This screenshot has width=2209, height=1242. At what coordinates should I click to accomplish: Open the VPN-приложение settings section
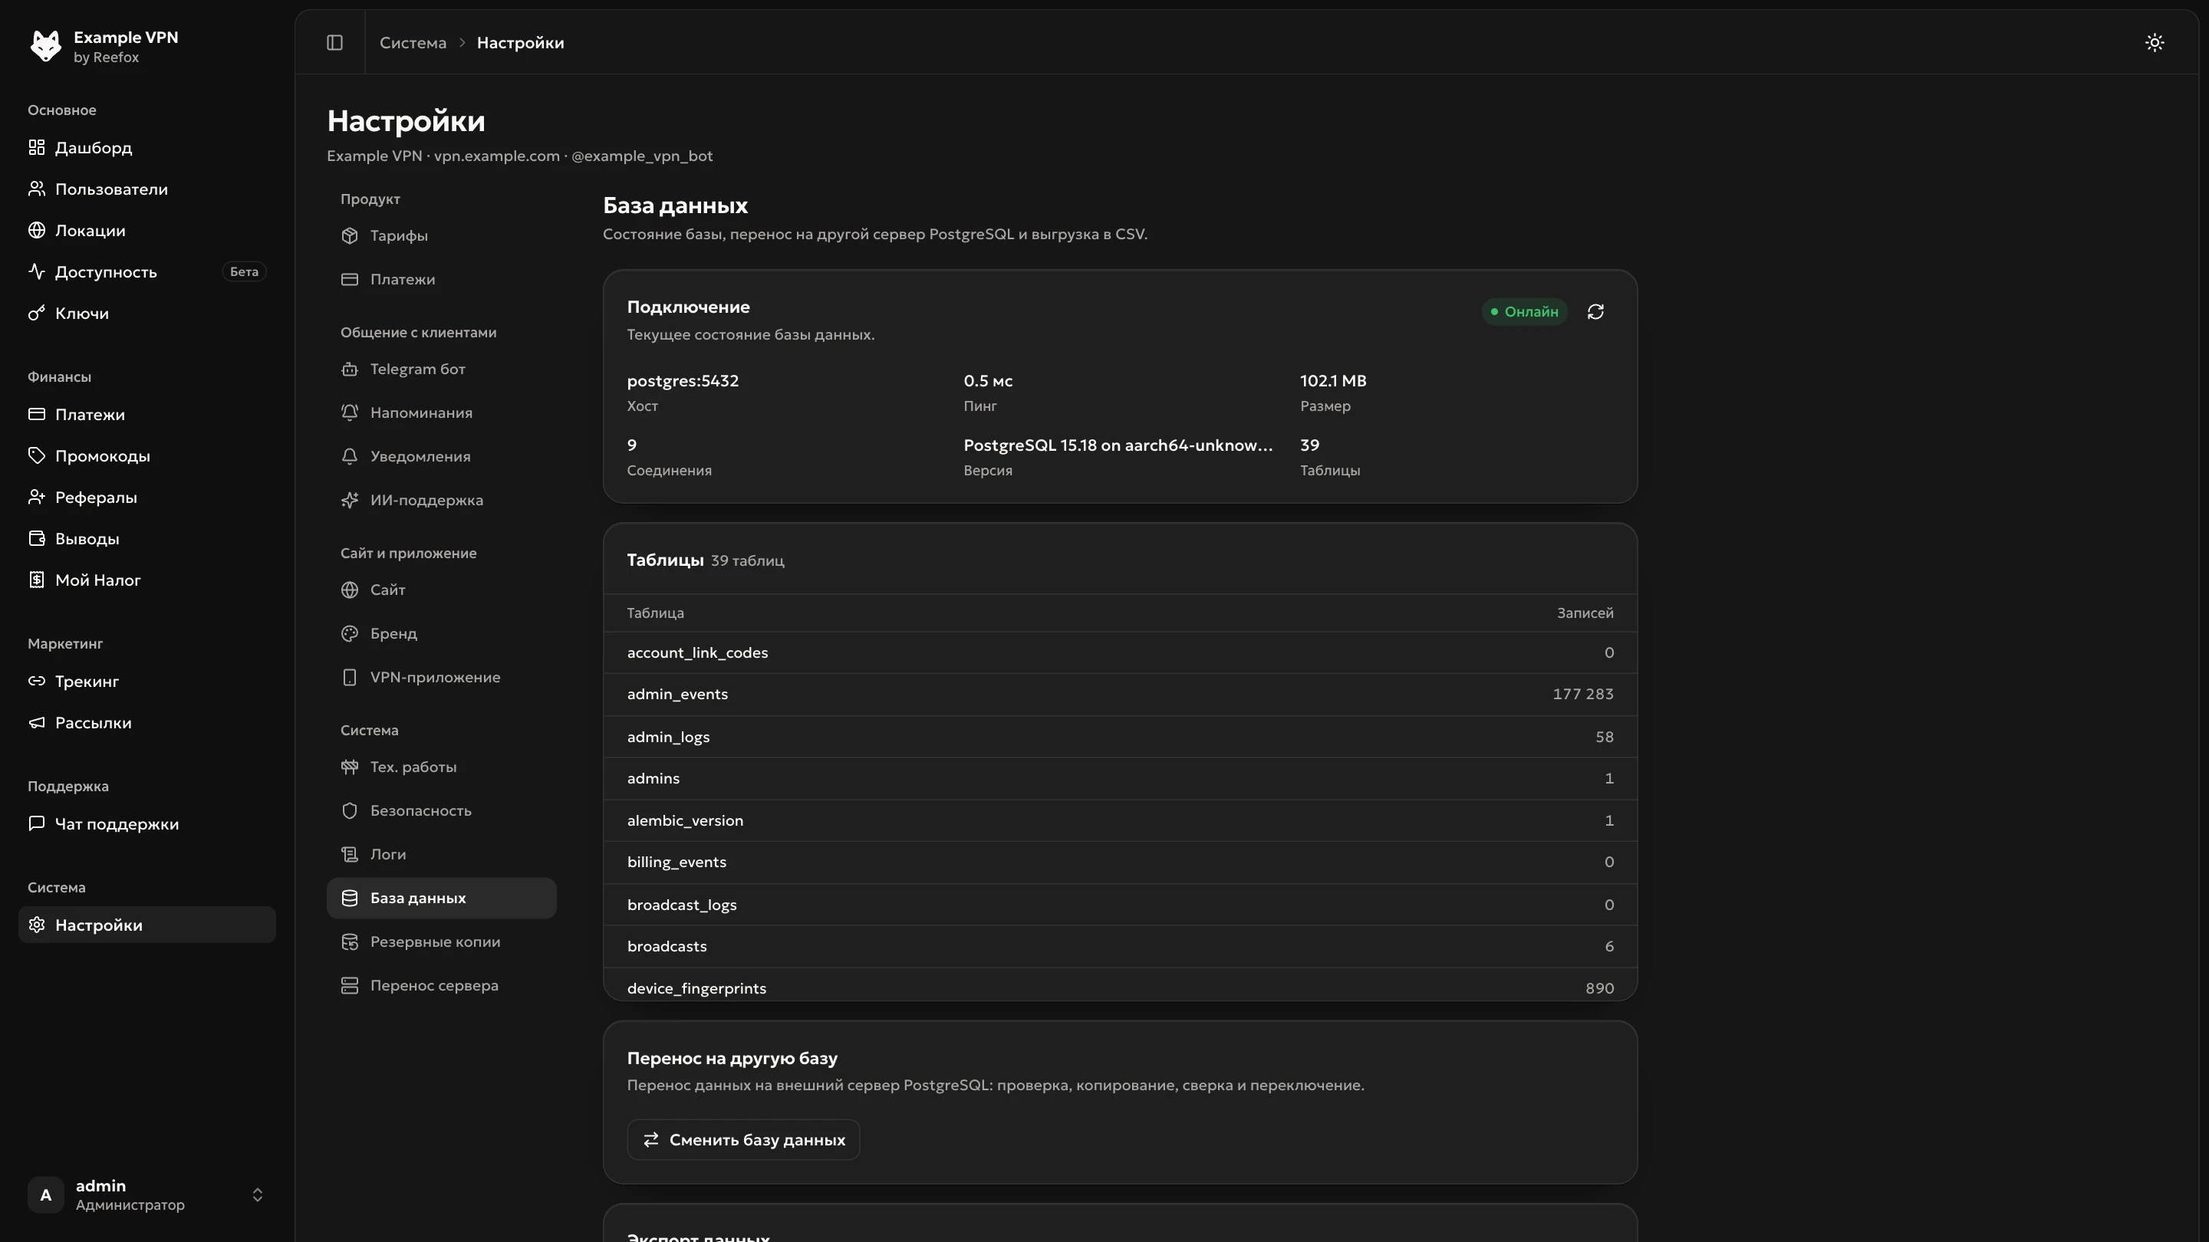coord(442,676)
